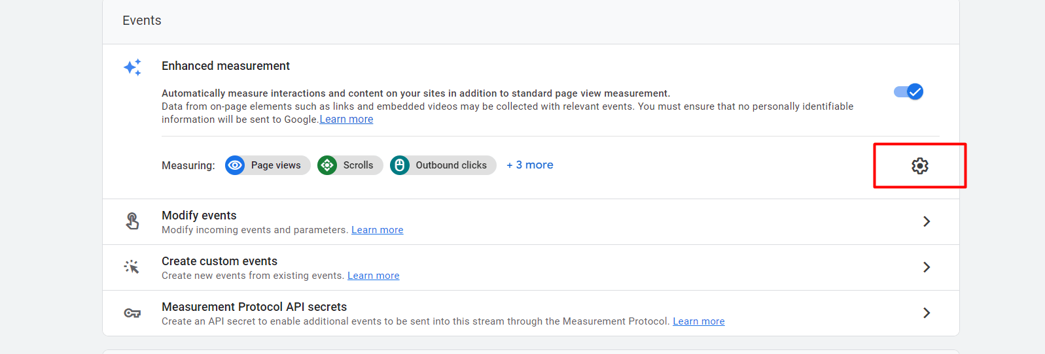Viewport: 1045px width, 354px height.
Task: Expand the Modify events chevron
Action: point(926,221)
